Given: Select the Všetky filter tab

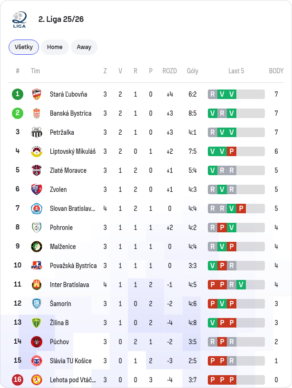Looking at the screenshot, I should [24, 47].
